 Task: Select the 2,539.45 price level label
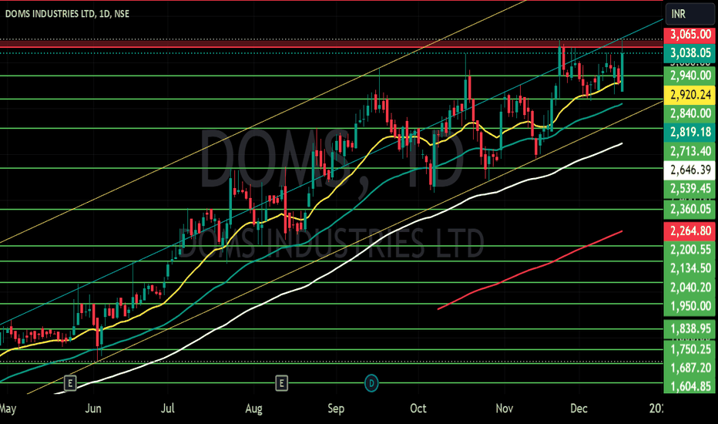click(689, 188)
